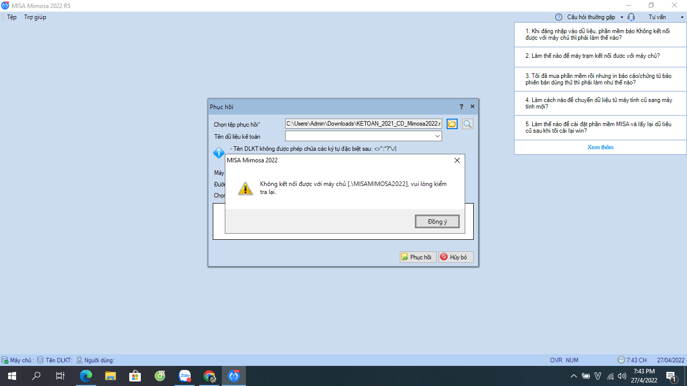Open FAQ 2 about máy trạm kết nối
The width and height of the screenshot is (687, 386).
(600, 56)
